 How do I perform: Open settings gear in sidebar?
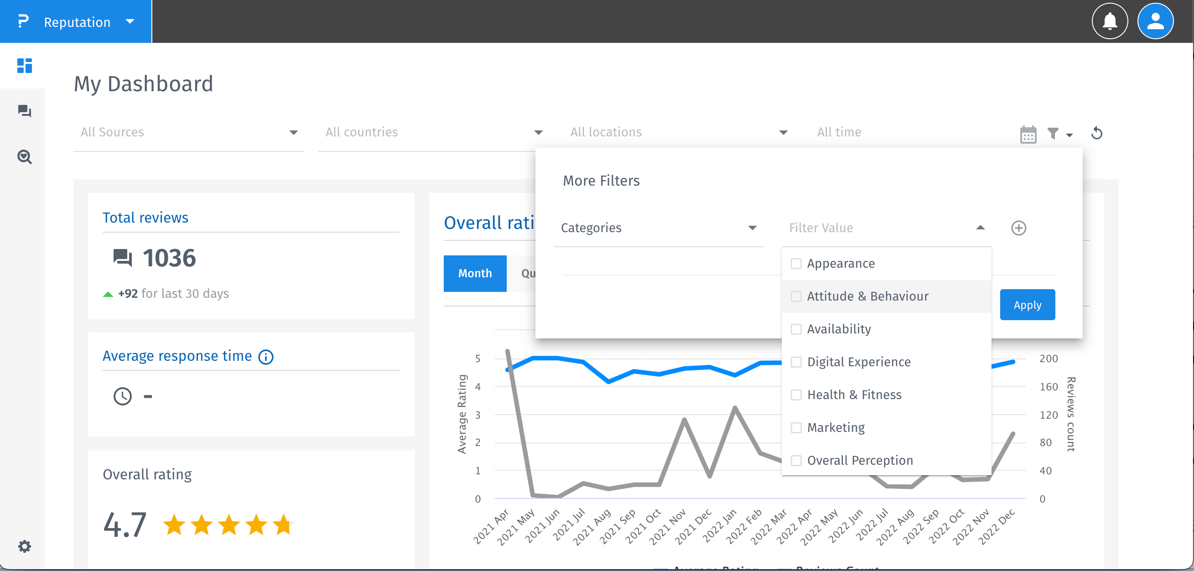[x=24, y=546]
